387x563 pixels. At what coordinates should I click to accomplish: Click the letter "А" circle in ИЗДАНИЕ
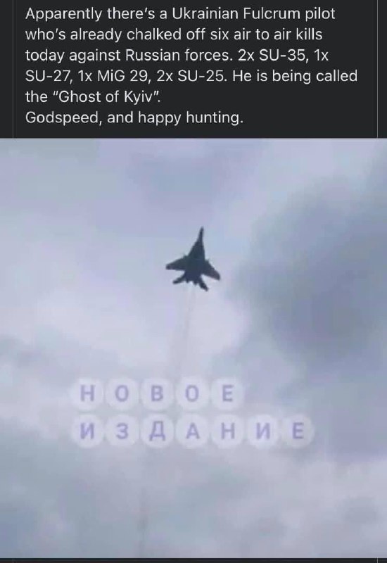193,431
